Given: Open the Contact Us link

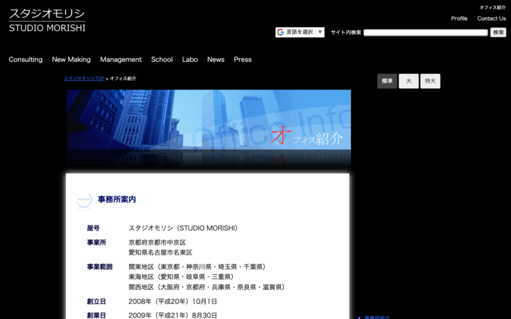Looking at the screenshot, I should 492,19.
